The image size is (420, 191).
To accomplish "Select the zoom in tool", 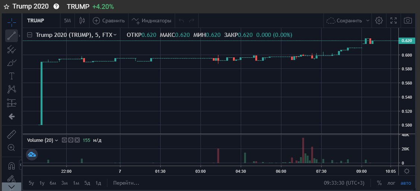I will [x=12, y=147].
